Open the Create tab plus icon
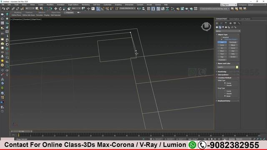 [217, 23]
